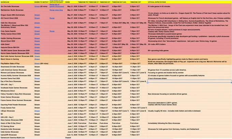Open the Insider Gaming Showcase Stream link
The image size is (232, 139).
point(37,38)
